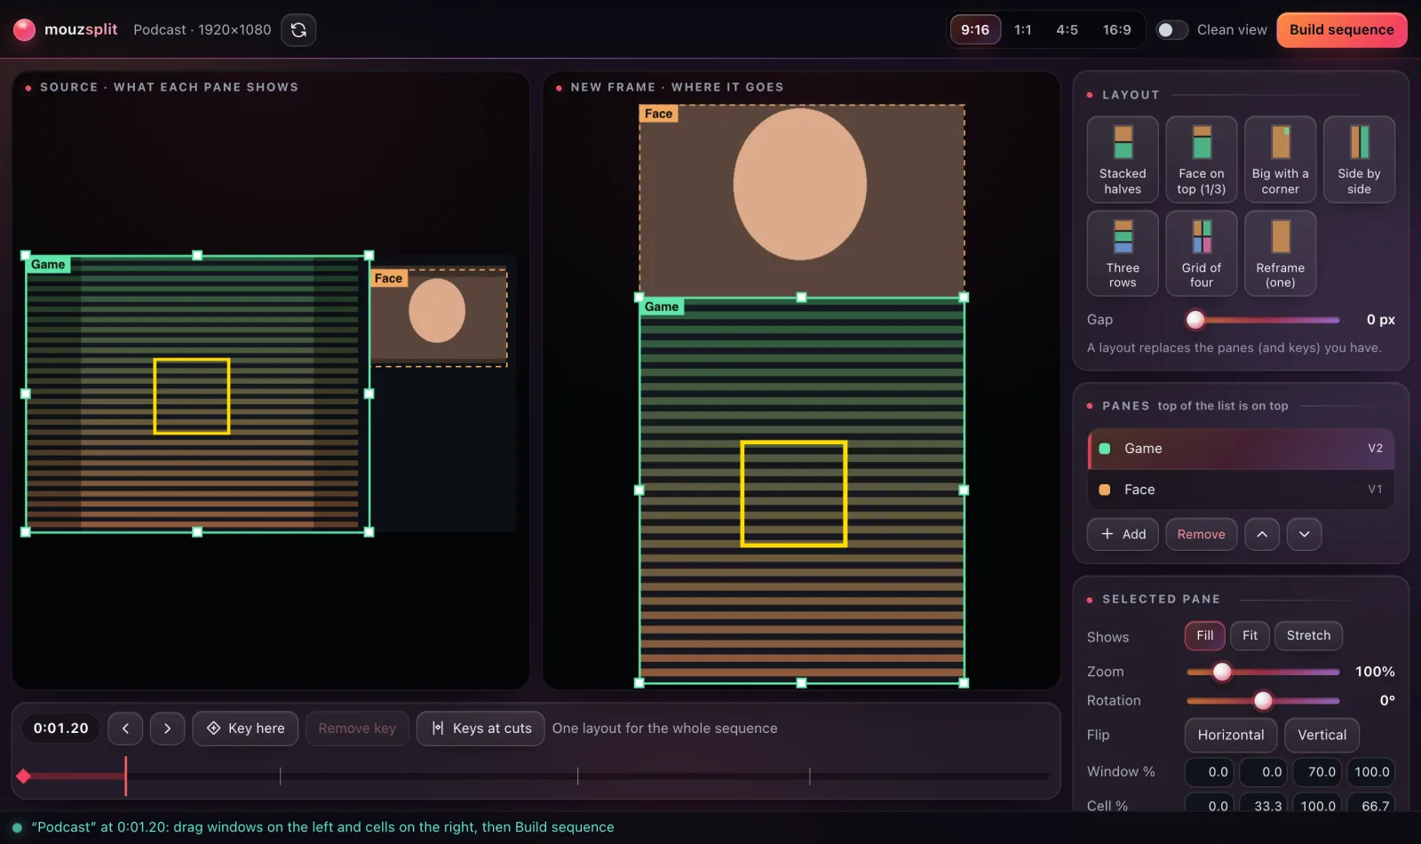Click the Zoom slider handle
This screenshot has width=1421, height=844.
(x=1222, y=672)
